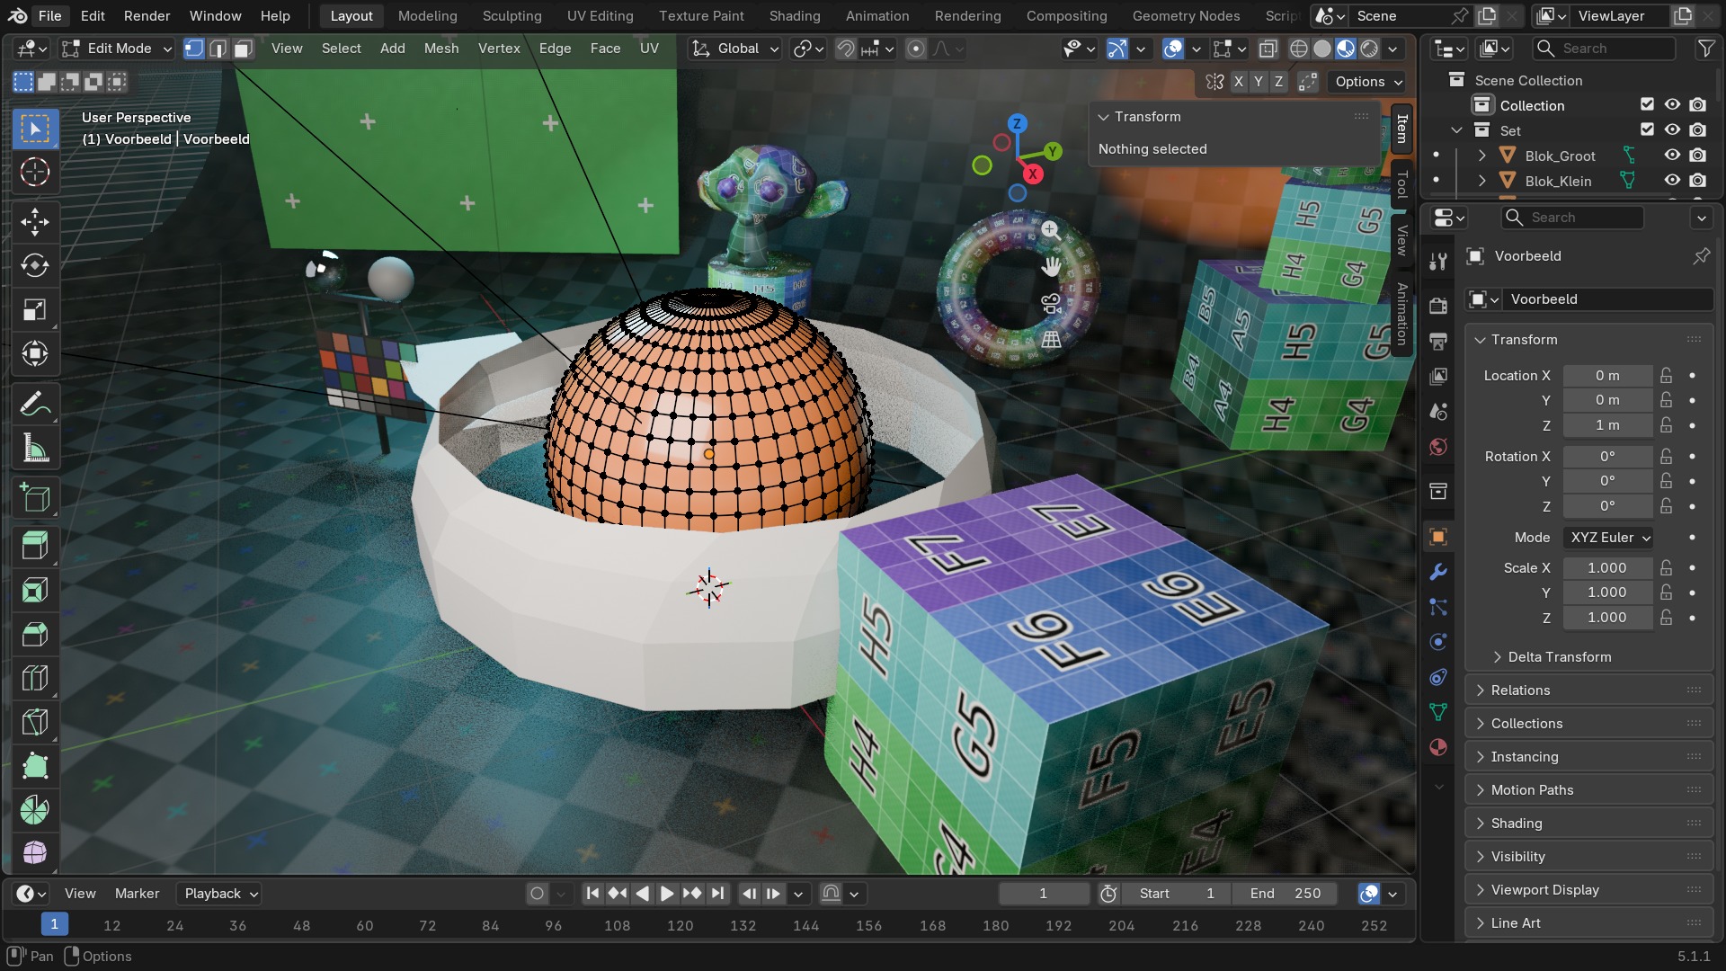Hide Blok_Klein in viewport
This screenshot has width=1726, height=971.
[1672, 181]
